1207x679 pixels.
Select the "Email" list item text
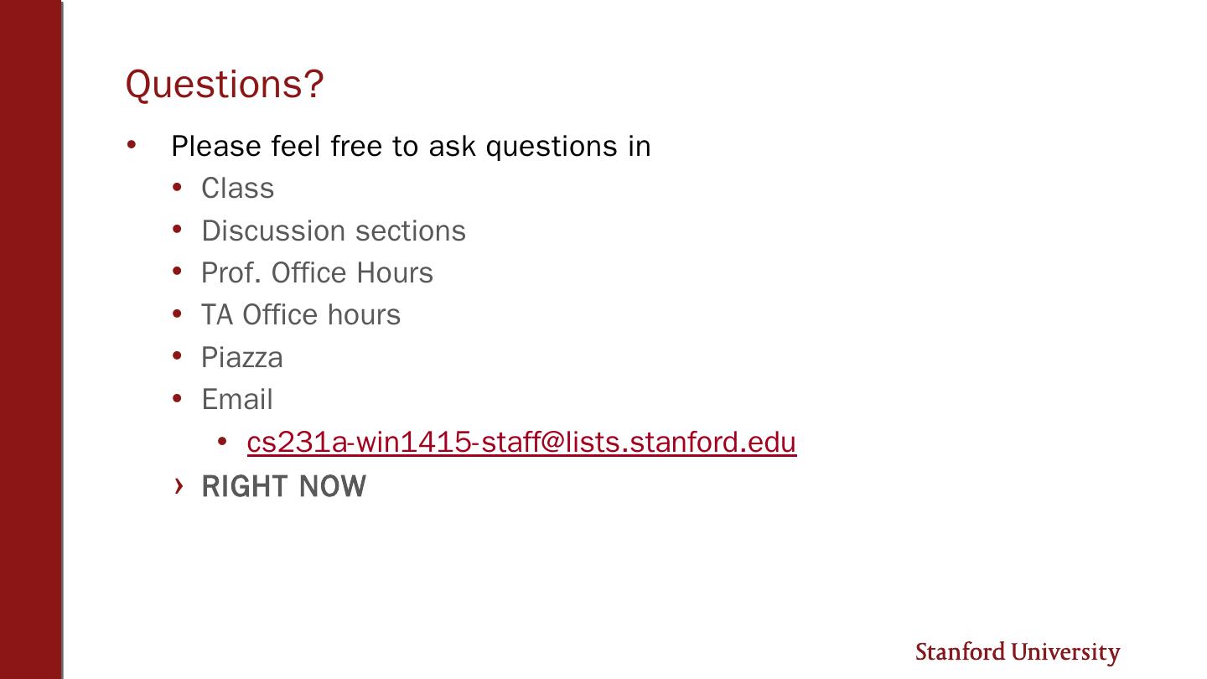[x=236, y=400]
